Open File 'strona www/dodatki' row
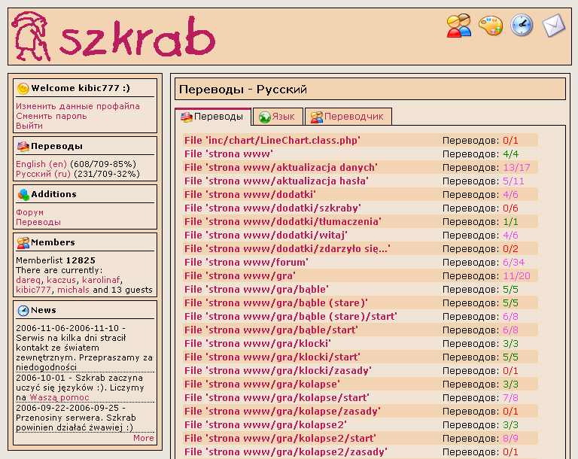Viewport: 578px width, 459px height. click(250, 195)
